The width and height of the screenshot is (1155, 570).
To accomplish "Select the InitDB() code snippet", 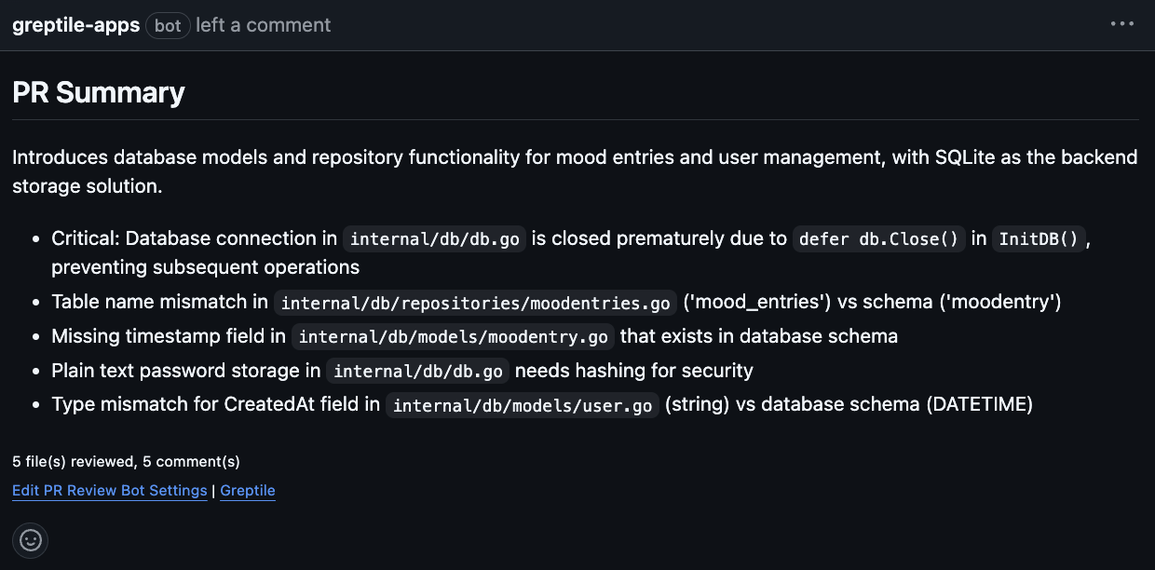I will click(x=1039, y=239).
